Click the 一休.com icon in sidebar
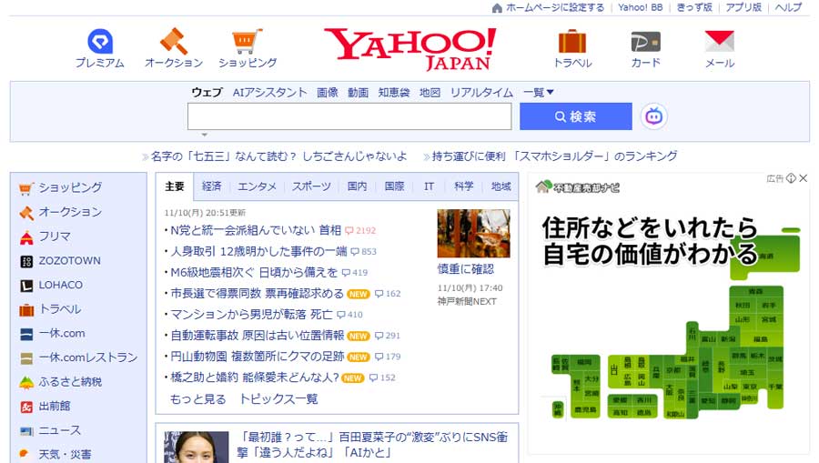This screenshot has height=463, width=819. pyautogui.click(x=26, y=334)
